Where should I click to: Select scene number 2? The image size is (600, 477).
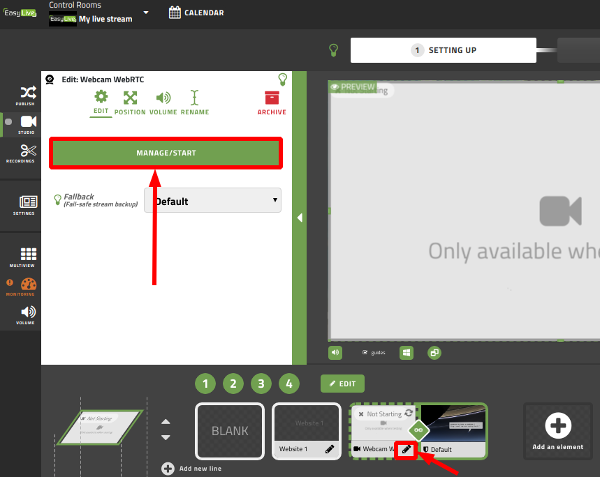pos(233,384)
